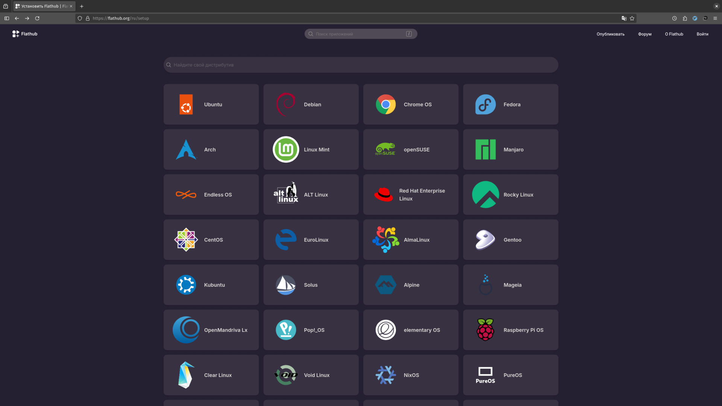Open the page translation icon
Viewport: 722px width, 406px height.
click(x=624, y=18)
